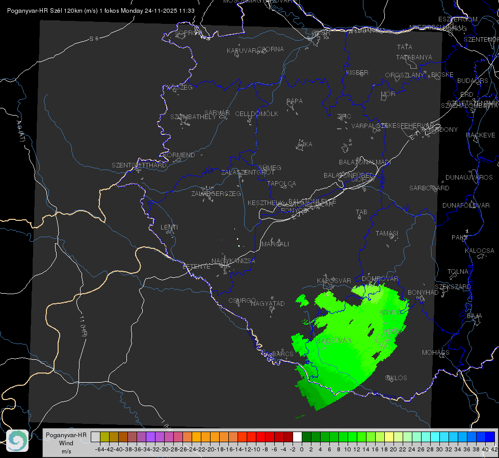
Task: Click the MÓR city label
Action: [x=388, y=94]
